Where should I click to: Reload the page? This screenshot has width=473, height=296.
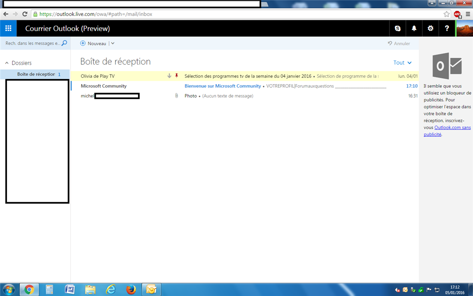[25, 14]
